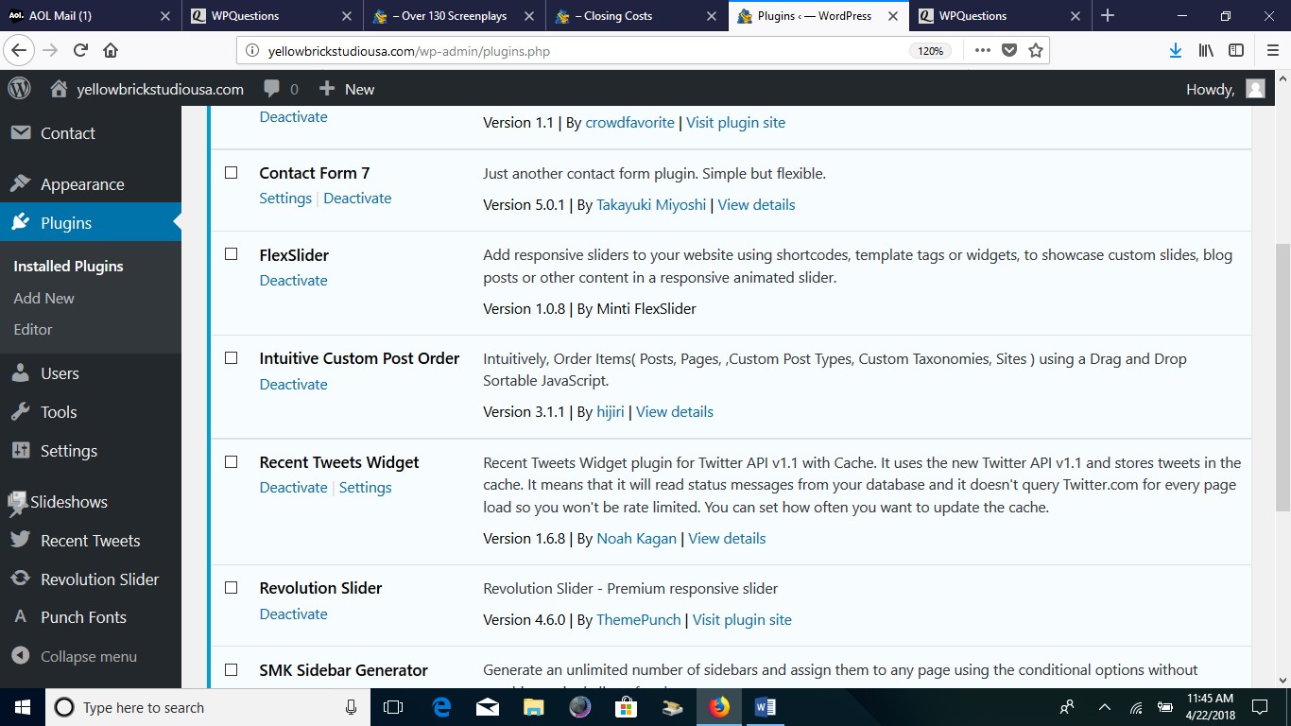Open Contact Form 7 Settings link
Image resolution: width=1291 pixels, height=726 pixels.
pyautogui.click(x=285, y=199)
